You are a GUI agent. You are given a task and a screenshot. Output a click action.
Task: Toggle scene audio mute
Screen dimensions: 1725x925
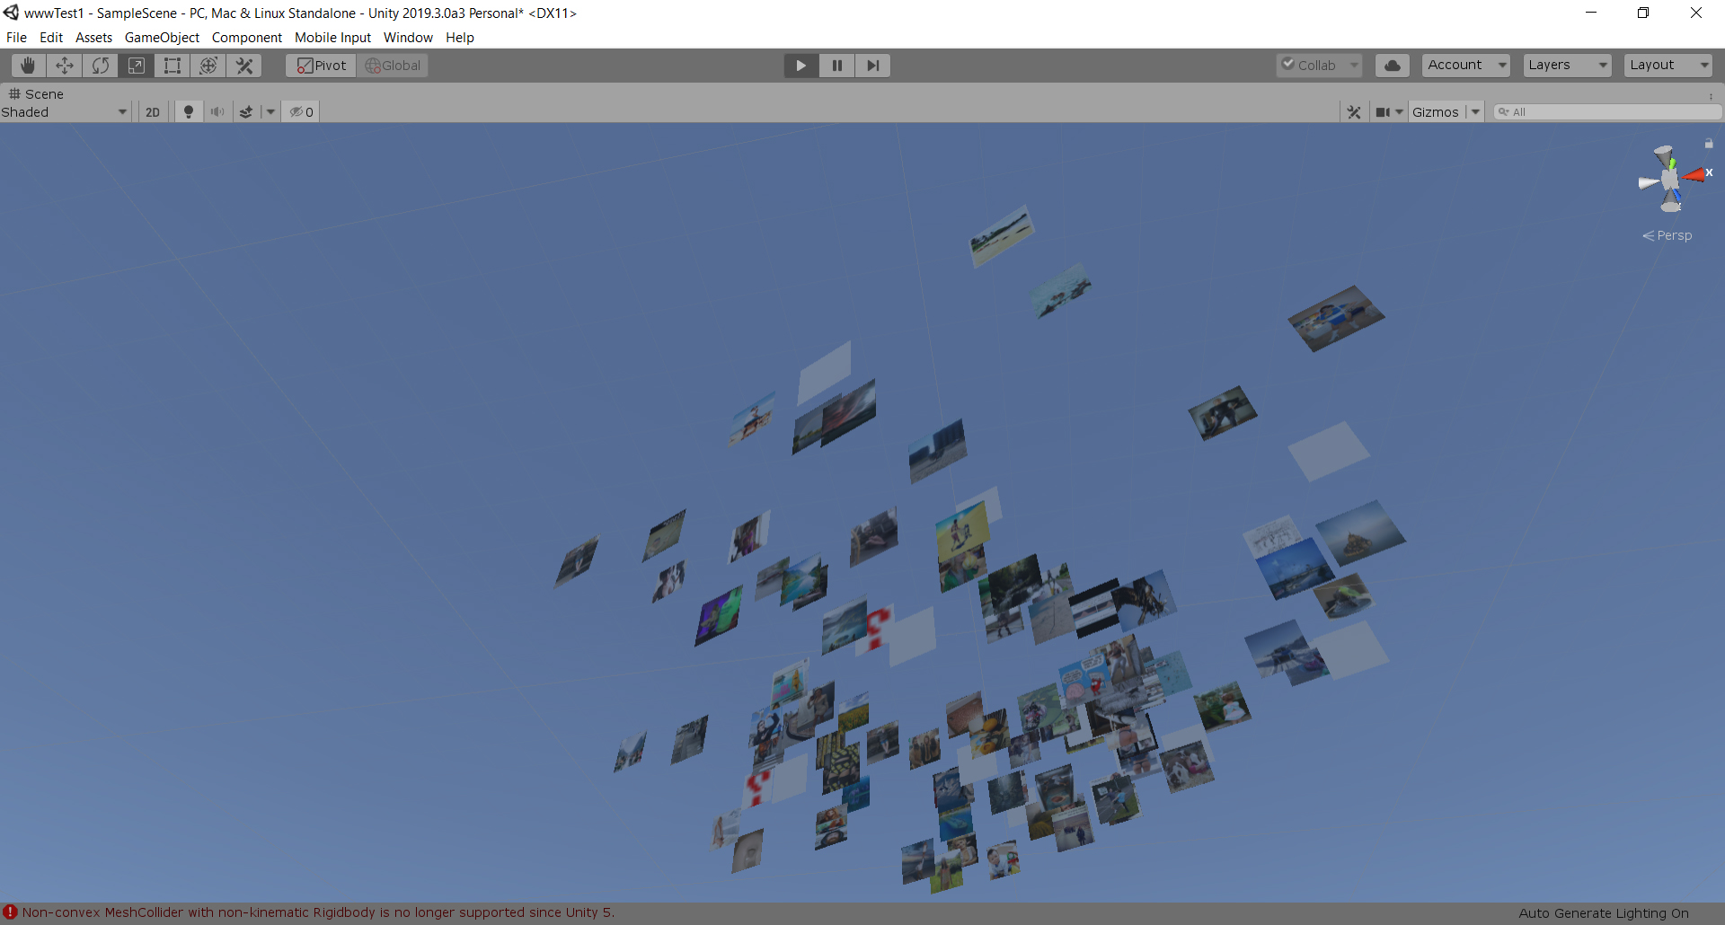(x=217, y=112)
